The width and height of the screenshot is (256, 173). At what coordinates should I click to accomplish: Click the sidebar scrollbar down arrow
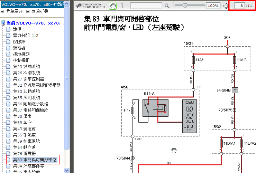pyautogui.click(x=67, y=170)
